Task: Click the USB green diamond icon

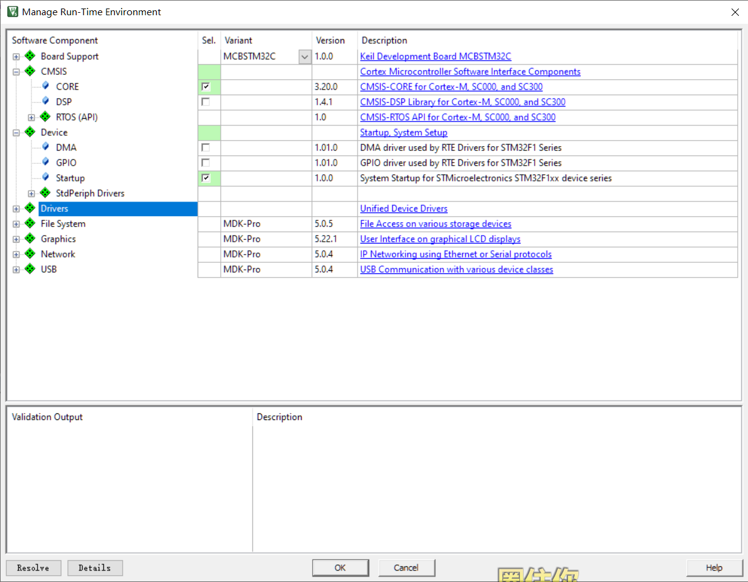Action: (x=30, y=269)
